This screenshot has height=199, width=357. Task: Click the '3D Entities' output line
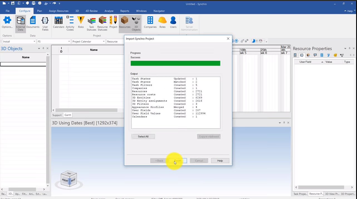coord(167,98)
